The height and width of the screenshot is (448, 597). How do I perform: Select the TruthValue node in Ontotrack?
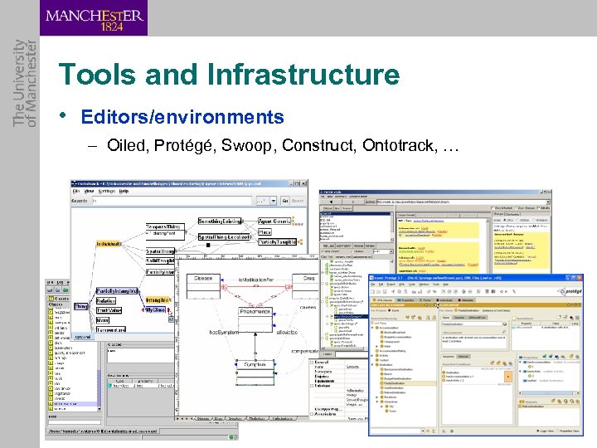109,310
